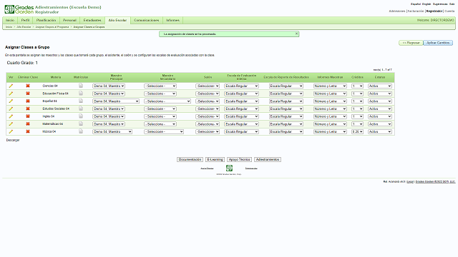Open Créditos dropdown for Ciencias 04
This screenshot has height=257, width=458.
coord(357,86)
